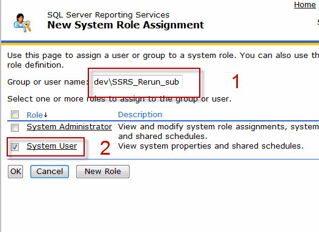Image resolution: width=319 pixels, height=232 pixels.
Task: Uncheck the System User role checkbox
Action: pyautogui.click(x=15, y=147)
